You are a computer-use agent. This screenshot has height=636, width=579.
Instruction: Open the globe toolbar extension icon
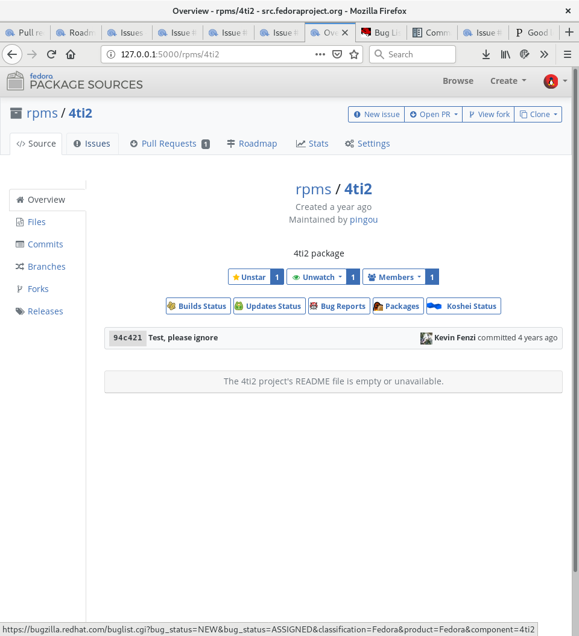(x=525, y=54)
